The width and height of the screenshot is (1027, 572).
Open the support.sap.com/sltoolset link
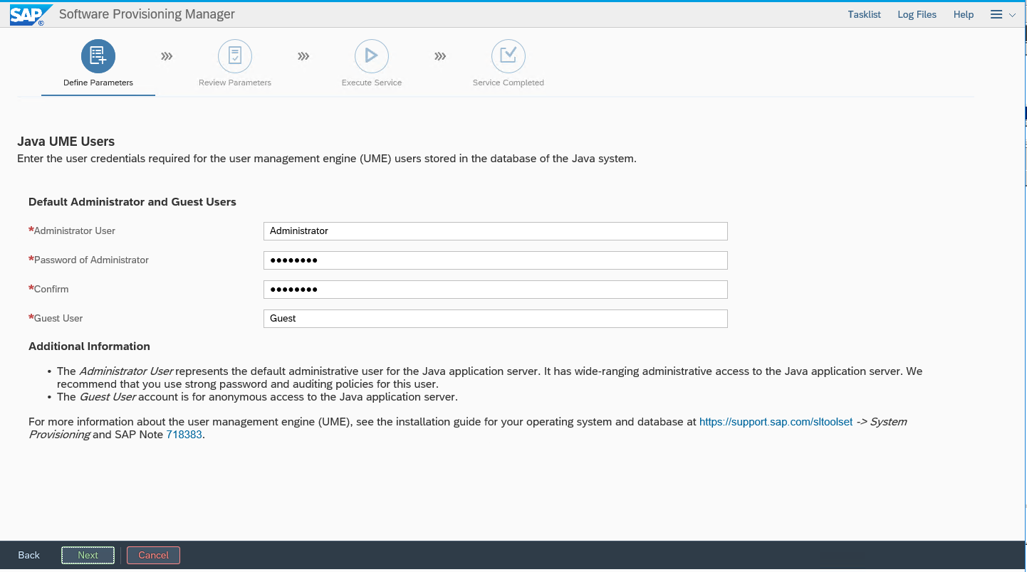(x=776, y=422)
